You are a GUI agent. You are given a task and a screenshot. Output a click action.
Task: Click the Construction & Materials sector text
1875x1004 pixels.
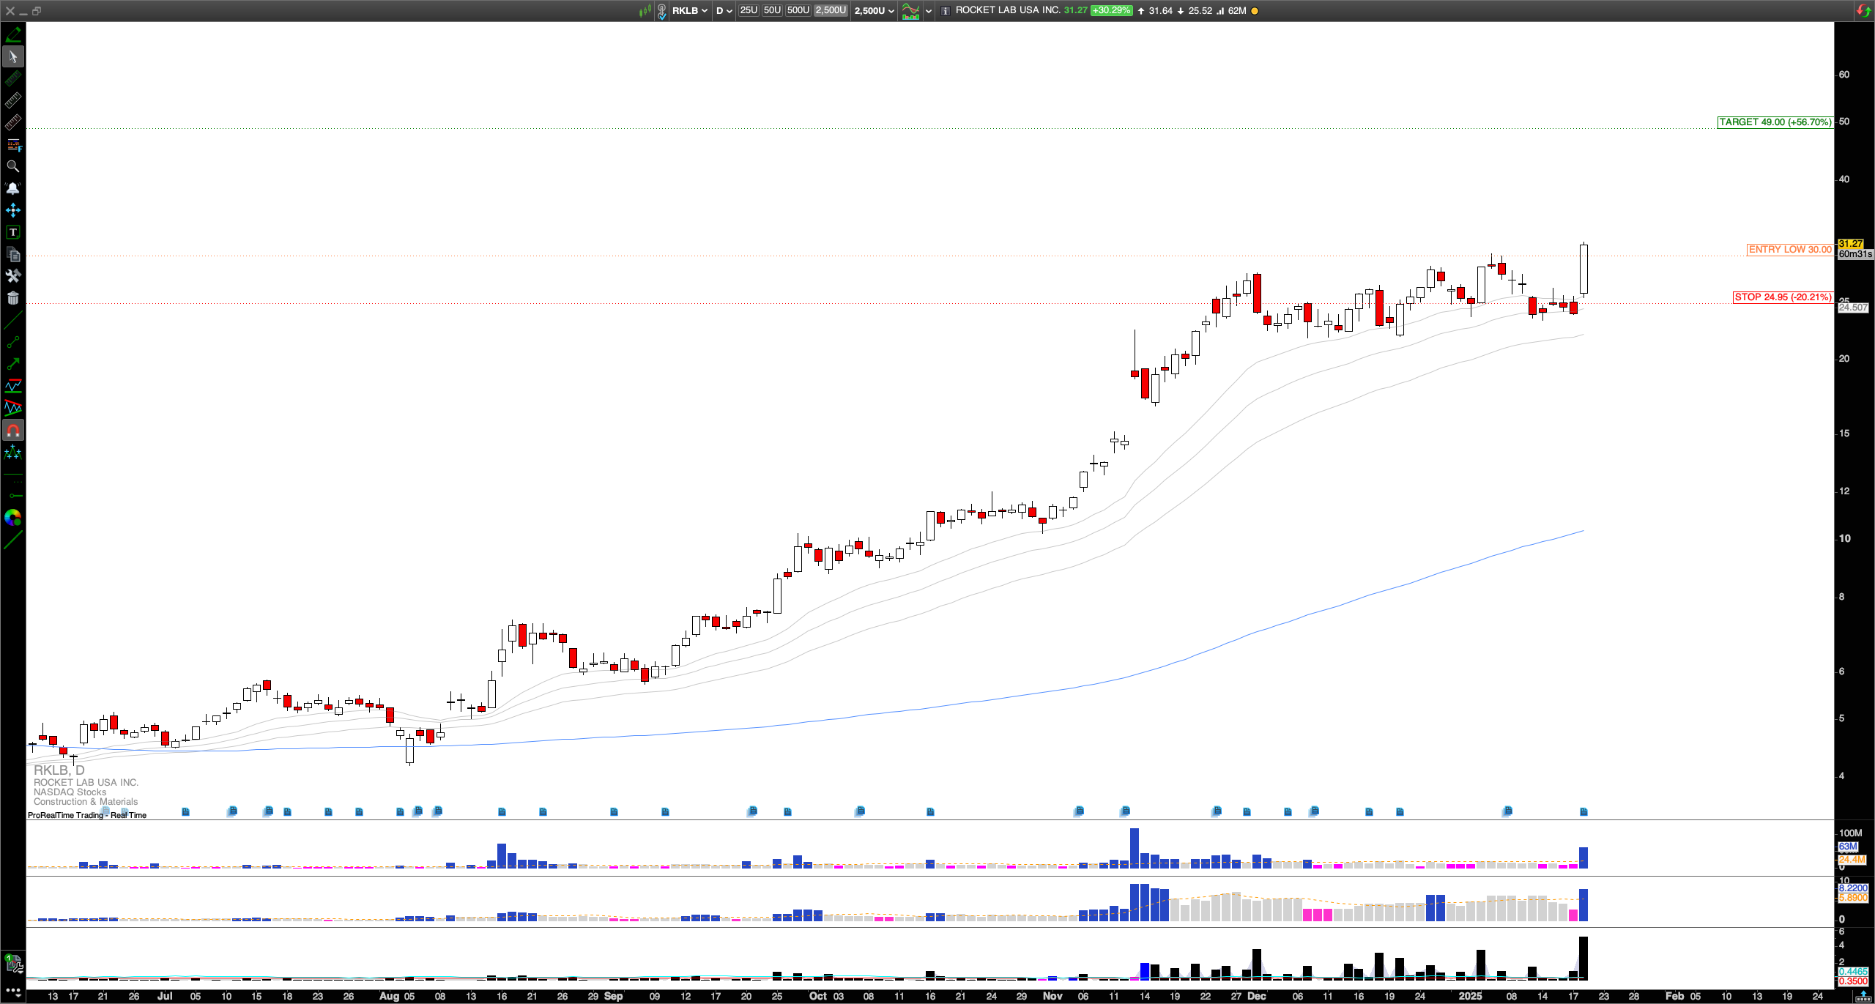[x=86, y=802]
